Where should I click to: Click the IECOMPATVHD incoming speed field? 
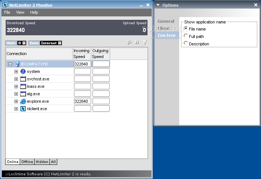click(x=83, y=64)
